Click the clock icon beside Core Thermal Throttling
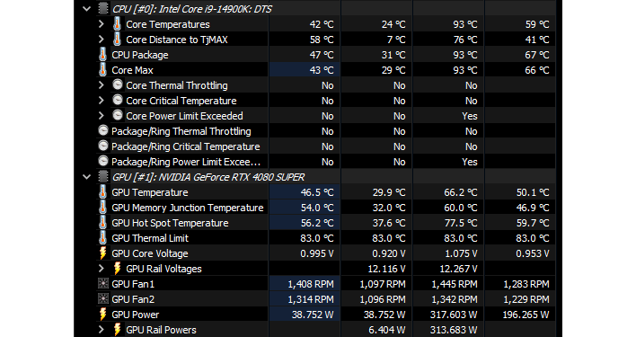This screenshot has width=636, height=337. (x=118, y=84)
